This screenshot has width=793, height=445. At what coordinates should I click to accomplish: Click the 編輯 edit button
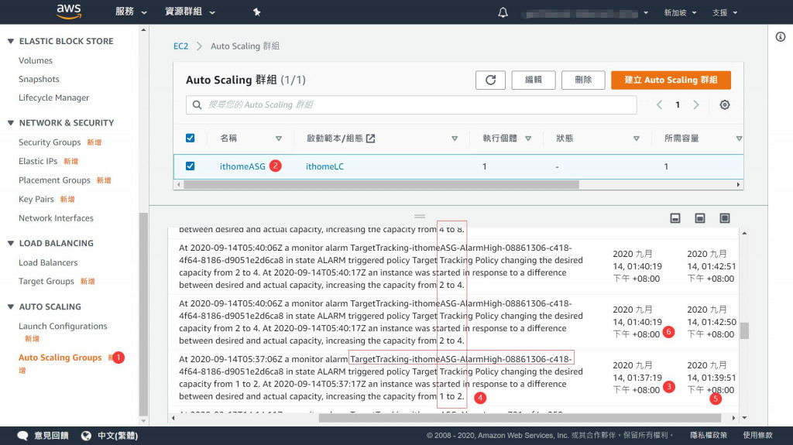tap(533, 80)
